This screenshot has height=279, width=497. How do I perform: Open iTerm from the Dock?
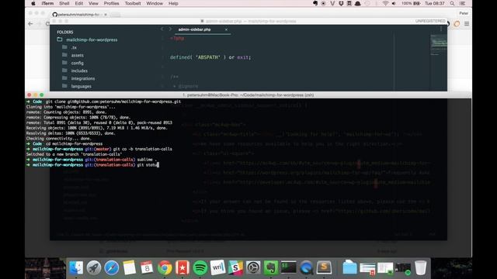click(x=289, y=267)
